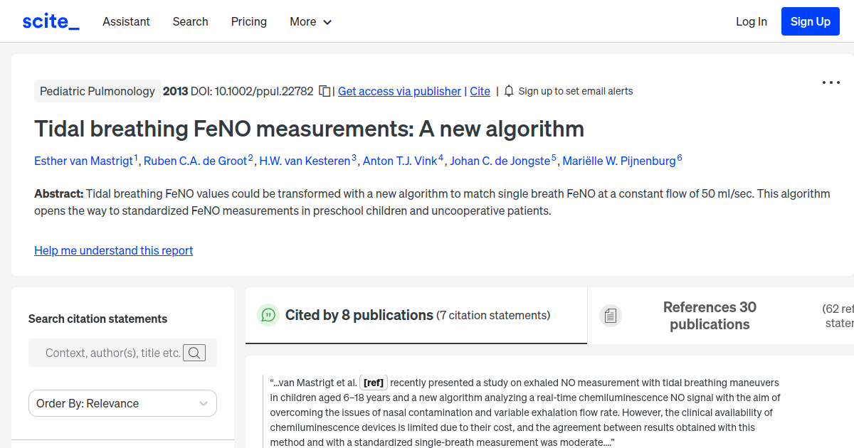
Task: Open the three-dot options menu
Action: [831, 82]
